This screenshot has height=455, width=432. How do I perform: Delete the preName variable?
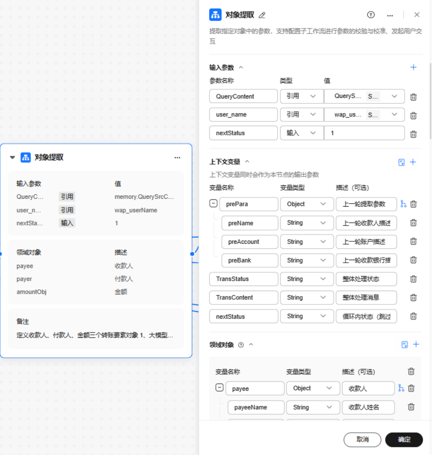tap(413, 223)
